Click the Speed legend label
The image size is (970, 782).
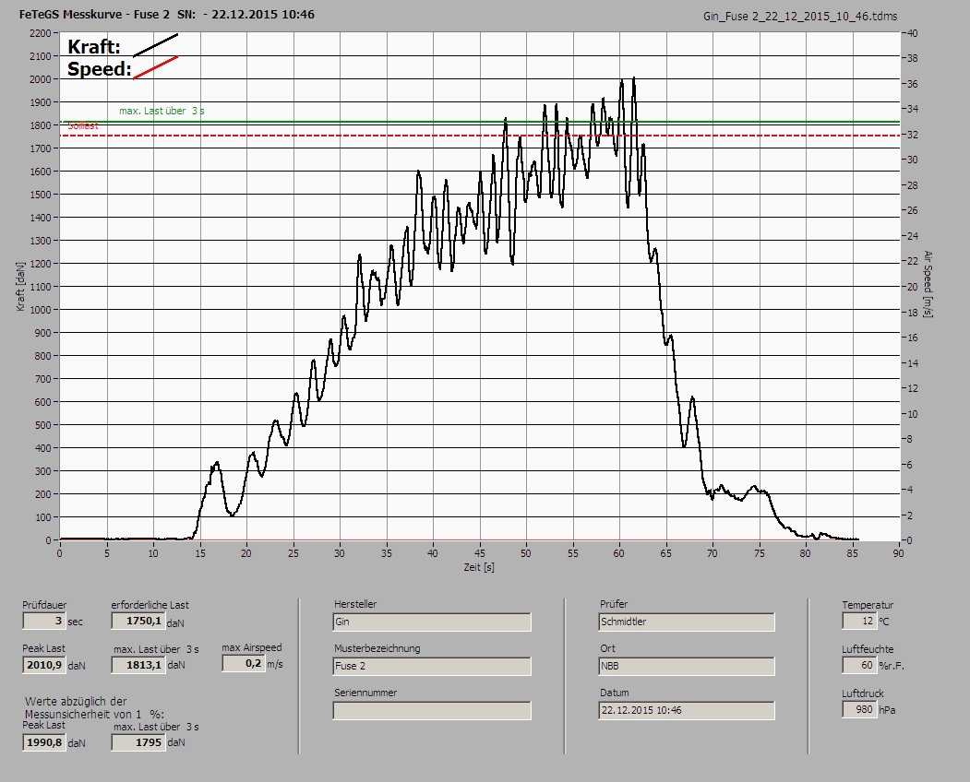(x=99, y=68)
